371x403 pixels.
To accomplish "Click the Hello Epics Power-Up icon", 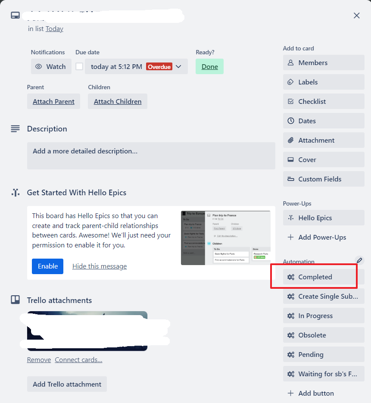I will 290,218.
